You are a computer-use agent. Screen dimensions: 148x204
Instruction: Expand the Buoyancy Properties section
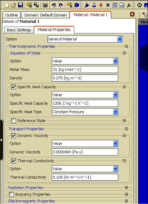click(x=126, y=194)
